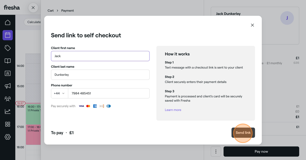306x160 pixels.
Task: Expand the +44 country code dropdown
Action: click(x=60, y=93)
